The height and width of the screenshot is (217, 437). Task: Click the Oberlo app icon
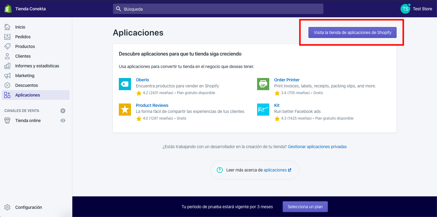click(125, 84)
